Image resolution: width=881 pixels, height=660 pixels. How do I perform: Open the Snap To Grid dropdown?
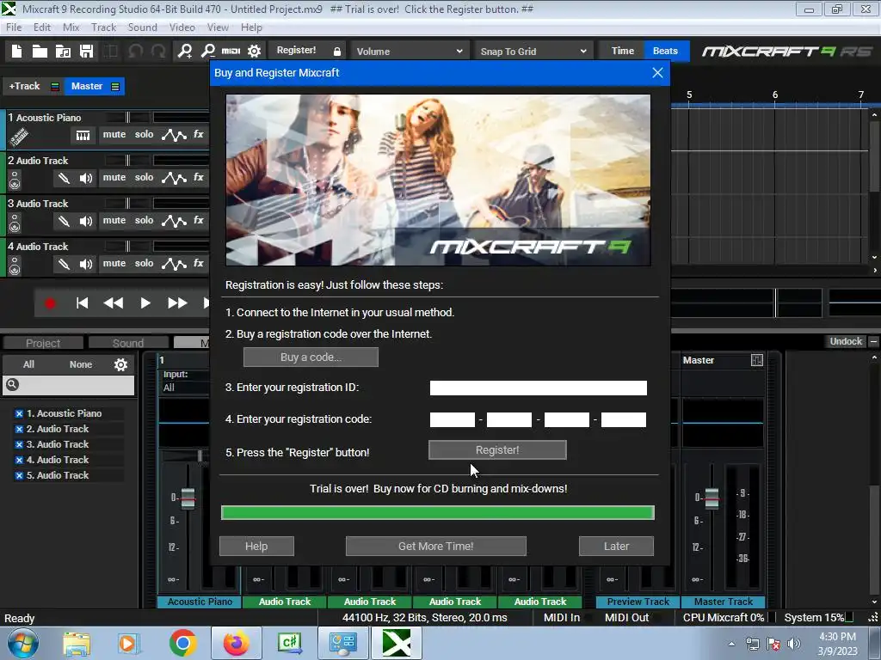[x=533, y=51]
